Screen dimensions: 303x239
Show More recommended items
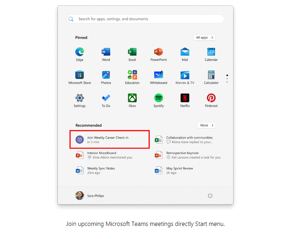point(206,125)
